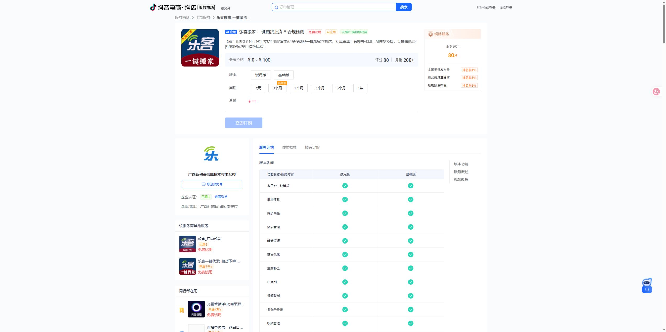Switch to the 使用教程 tab
The image size is (666, 332).
pyautogui.click(x=289, y=147)
